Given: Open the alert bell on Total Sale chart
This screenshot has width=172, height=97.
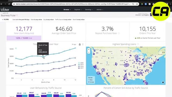Looking at the screenshot, I should point(80,44).
